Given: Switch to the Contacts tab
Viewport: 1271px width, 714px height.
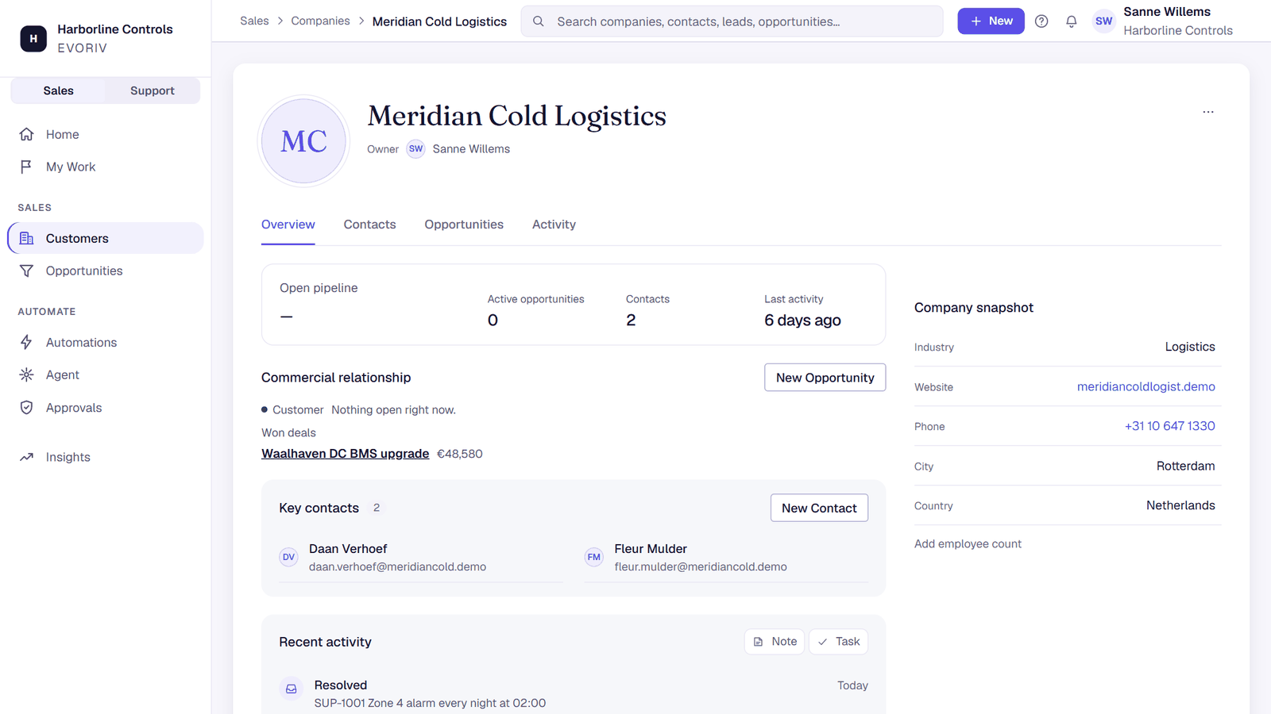Looking at the screenshot, I should (x=369, y=225).
